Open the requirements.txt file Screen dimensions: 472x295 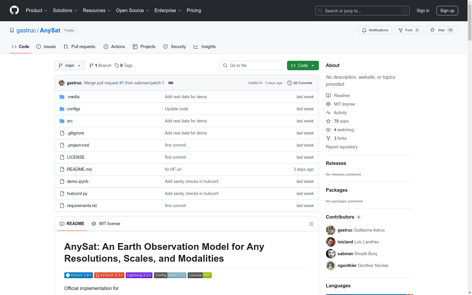tap(82, 206)
